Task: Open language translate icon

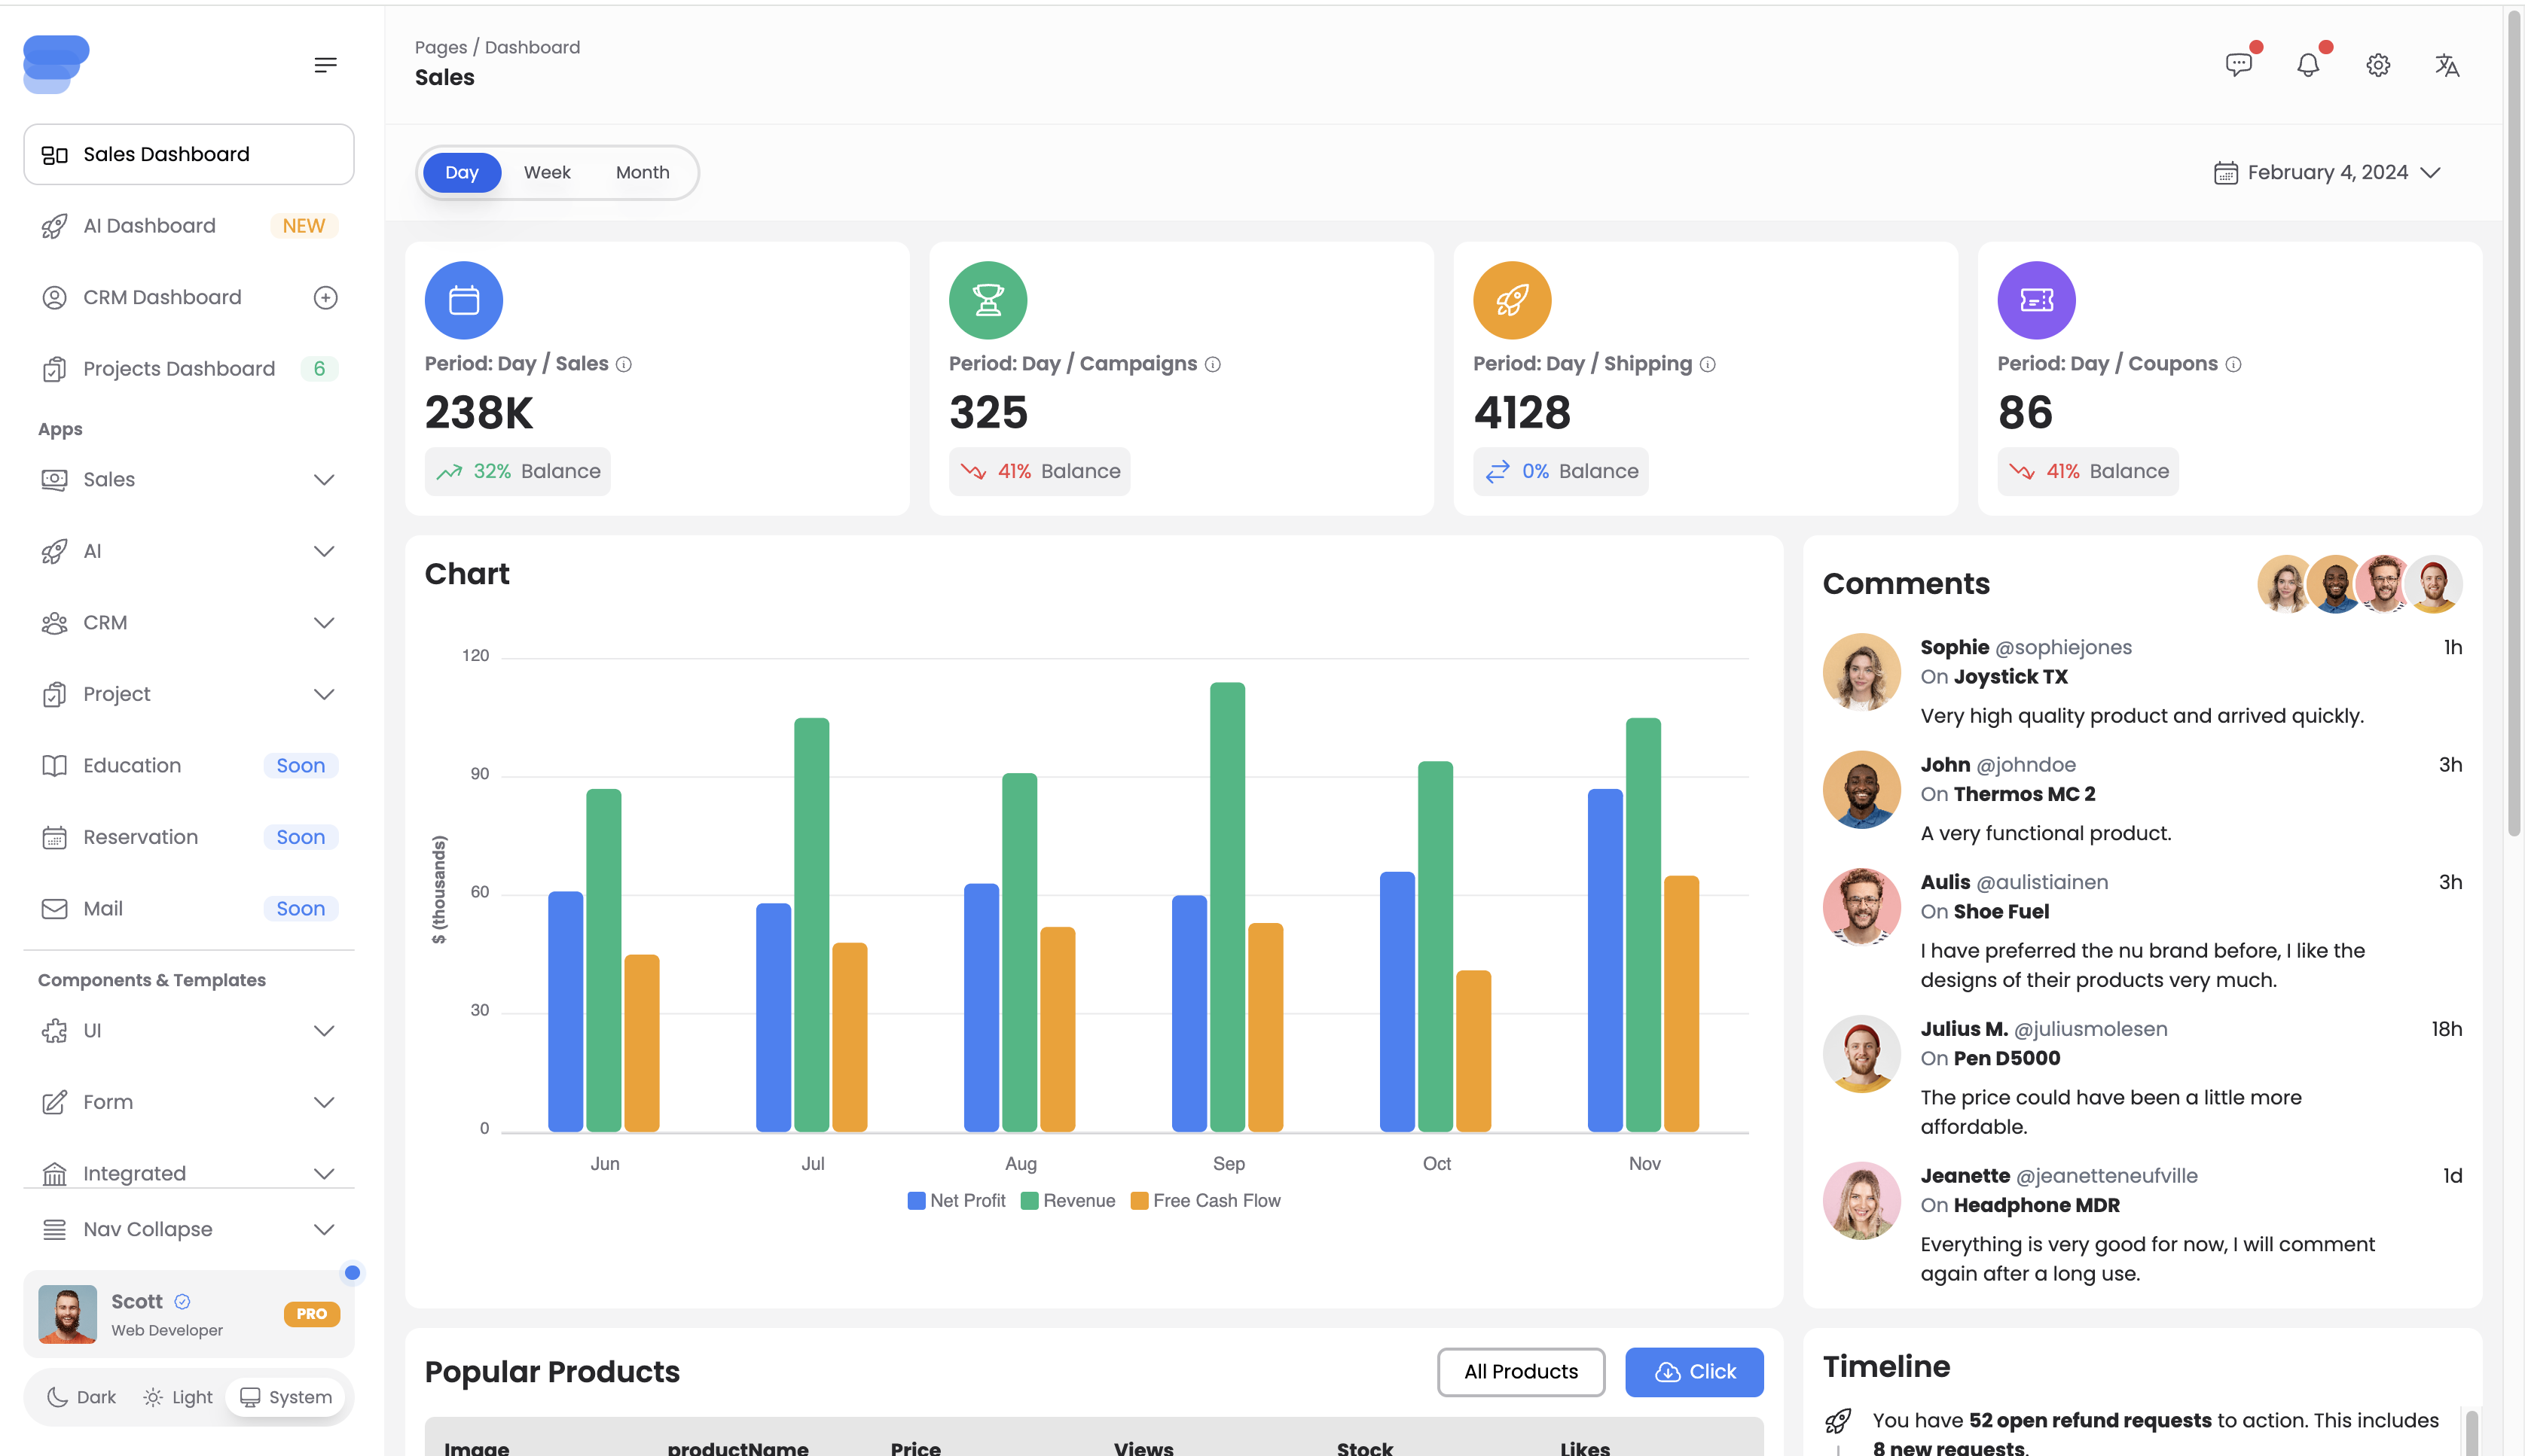Action: pyautogui.click(x=2447, y=65)
